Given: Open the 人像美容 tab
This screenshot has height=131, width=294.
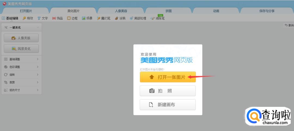Looking at the screenshot, I should coord(121,11).
